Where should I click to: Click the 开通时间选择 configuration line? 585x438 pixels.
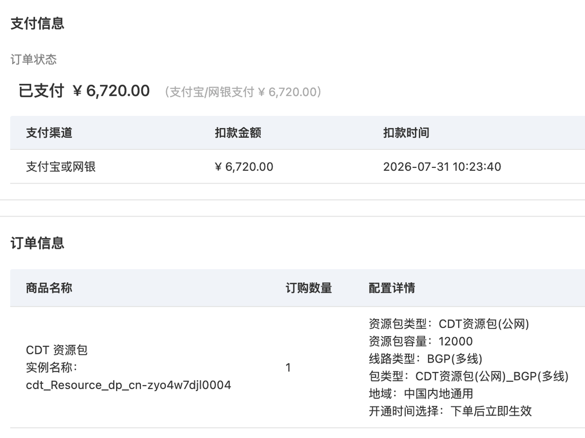tap(450, 411)
